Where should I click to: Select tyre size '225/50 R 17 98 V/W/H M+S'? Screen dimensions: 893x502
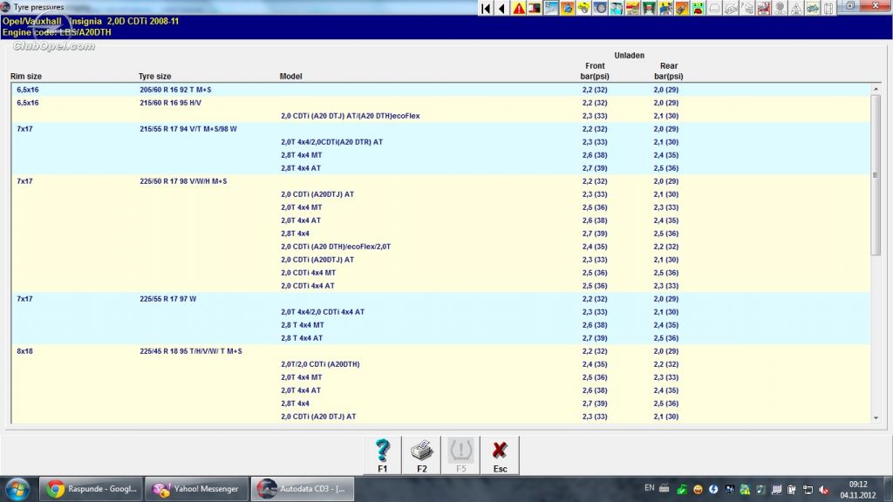click(183, 181)
